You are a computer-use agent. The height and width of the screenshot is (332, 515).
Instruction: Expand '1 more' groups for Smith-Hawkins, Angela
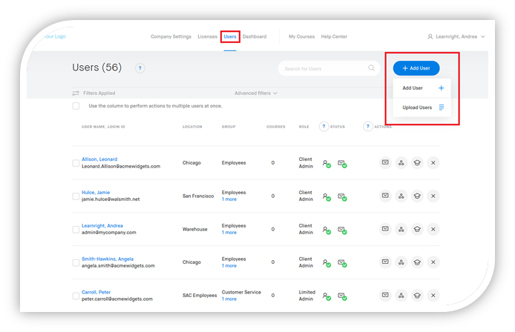point(229,266)
